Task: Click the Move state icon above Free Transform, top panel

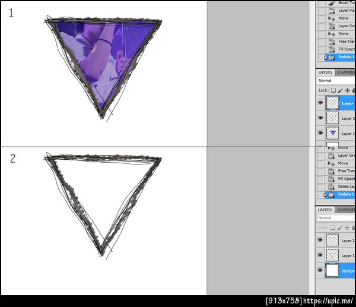Action: (x=332, y=34)
